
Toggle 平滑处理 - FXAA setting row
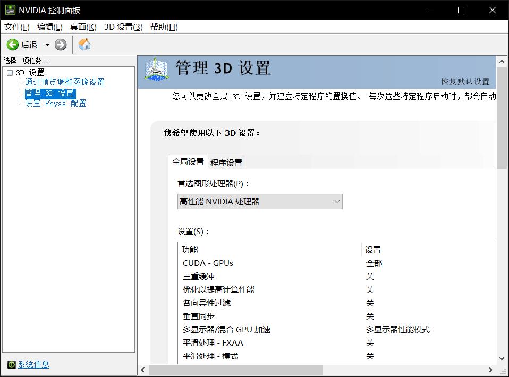click(x=266, y=342)
